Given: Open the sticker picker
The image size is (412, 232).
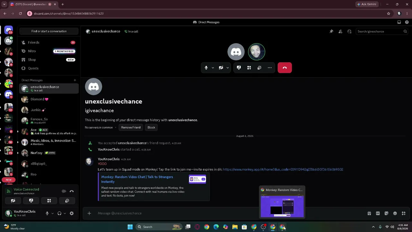Looking at the screenshot, I should [x=387, y=213].
